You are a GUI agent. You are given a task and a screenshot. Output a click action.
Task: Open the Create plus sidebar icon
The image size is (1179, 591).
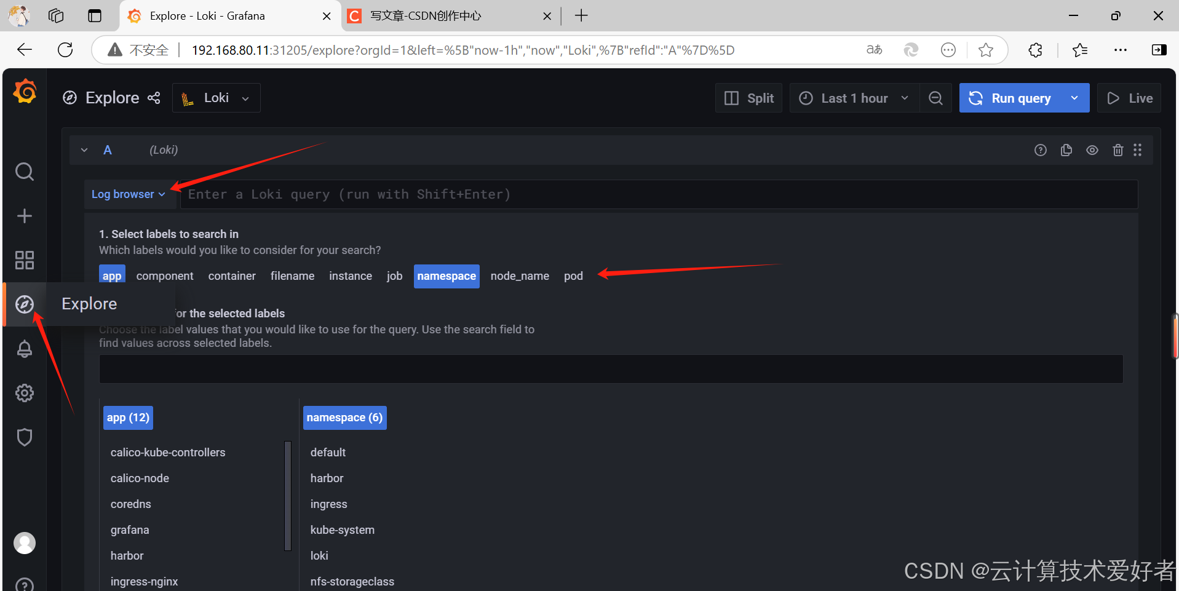pos(25,216)
